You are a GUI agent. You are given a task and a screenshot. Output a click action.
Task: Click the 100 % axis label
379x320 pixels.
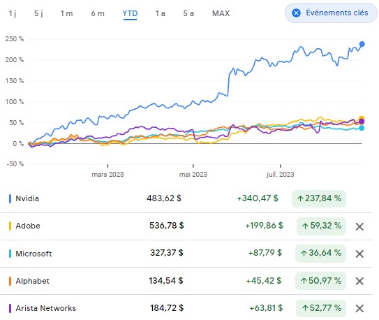[15, 102]
